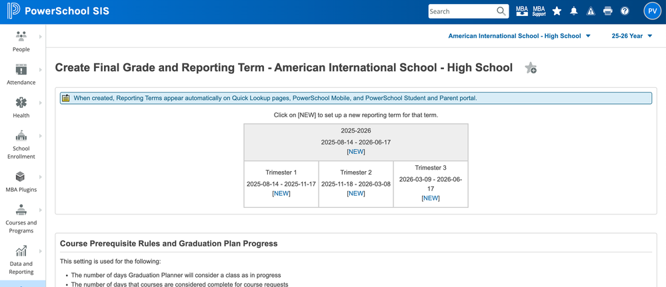Screen dimensions: 666x287
Task: Click NEW link for Trimester 1
Action: click(x=281, y=193)
